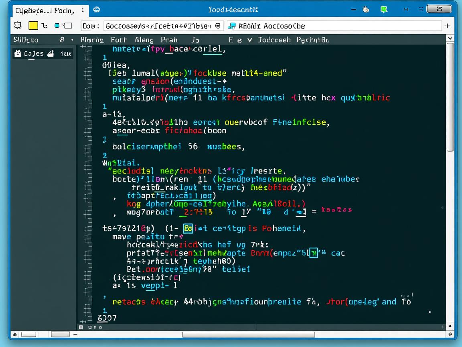Click the cloud icon beside the first title tab

coord(97,10)
